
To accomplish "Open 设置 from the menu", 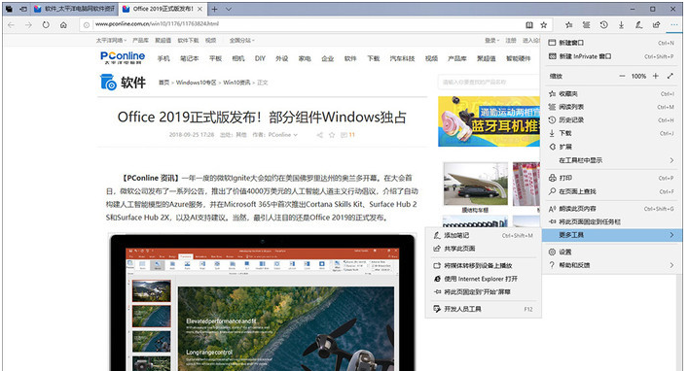I will pos(611,252).
